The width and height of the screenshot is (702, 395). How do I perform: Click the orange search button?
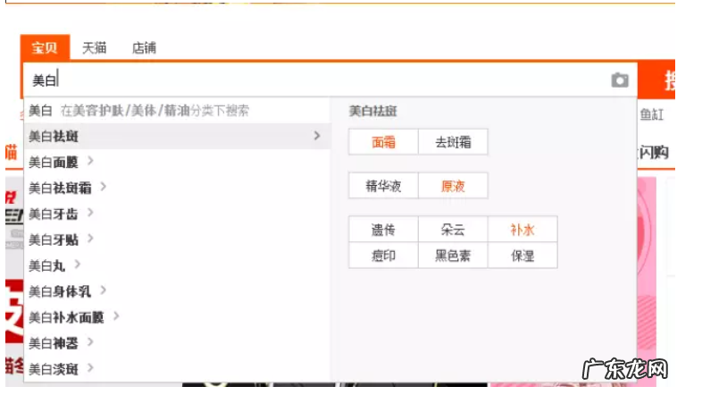(x=656, y=80)
